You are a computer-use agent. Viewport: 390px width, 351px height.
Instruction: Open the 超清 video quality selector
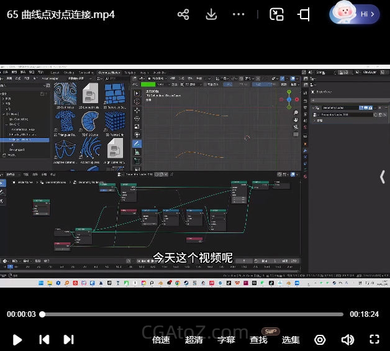[x=194, y=340]
